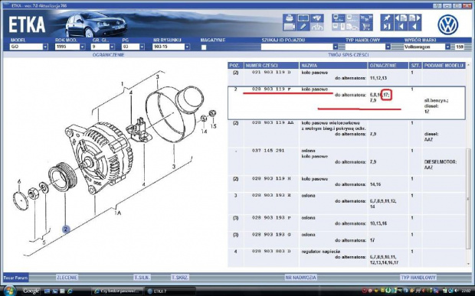The width and height of the screenshot is (475, 296).
Task: Toggle the MAGAZYNIE checkbox
Action: click(204, 47)
